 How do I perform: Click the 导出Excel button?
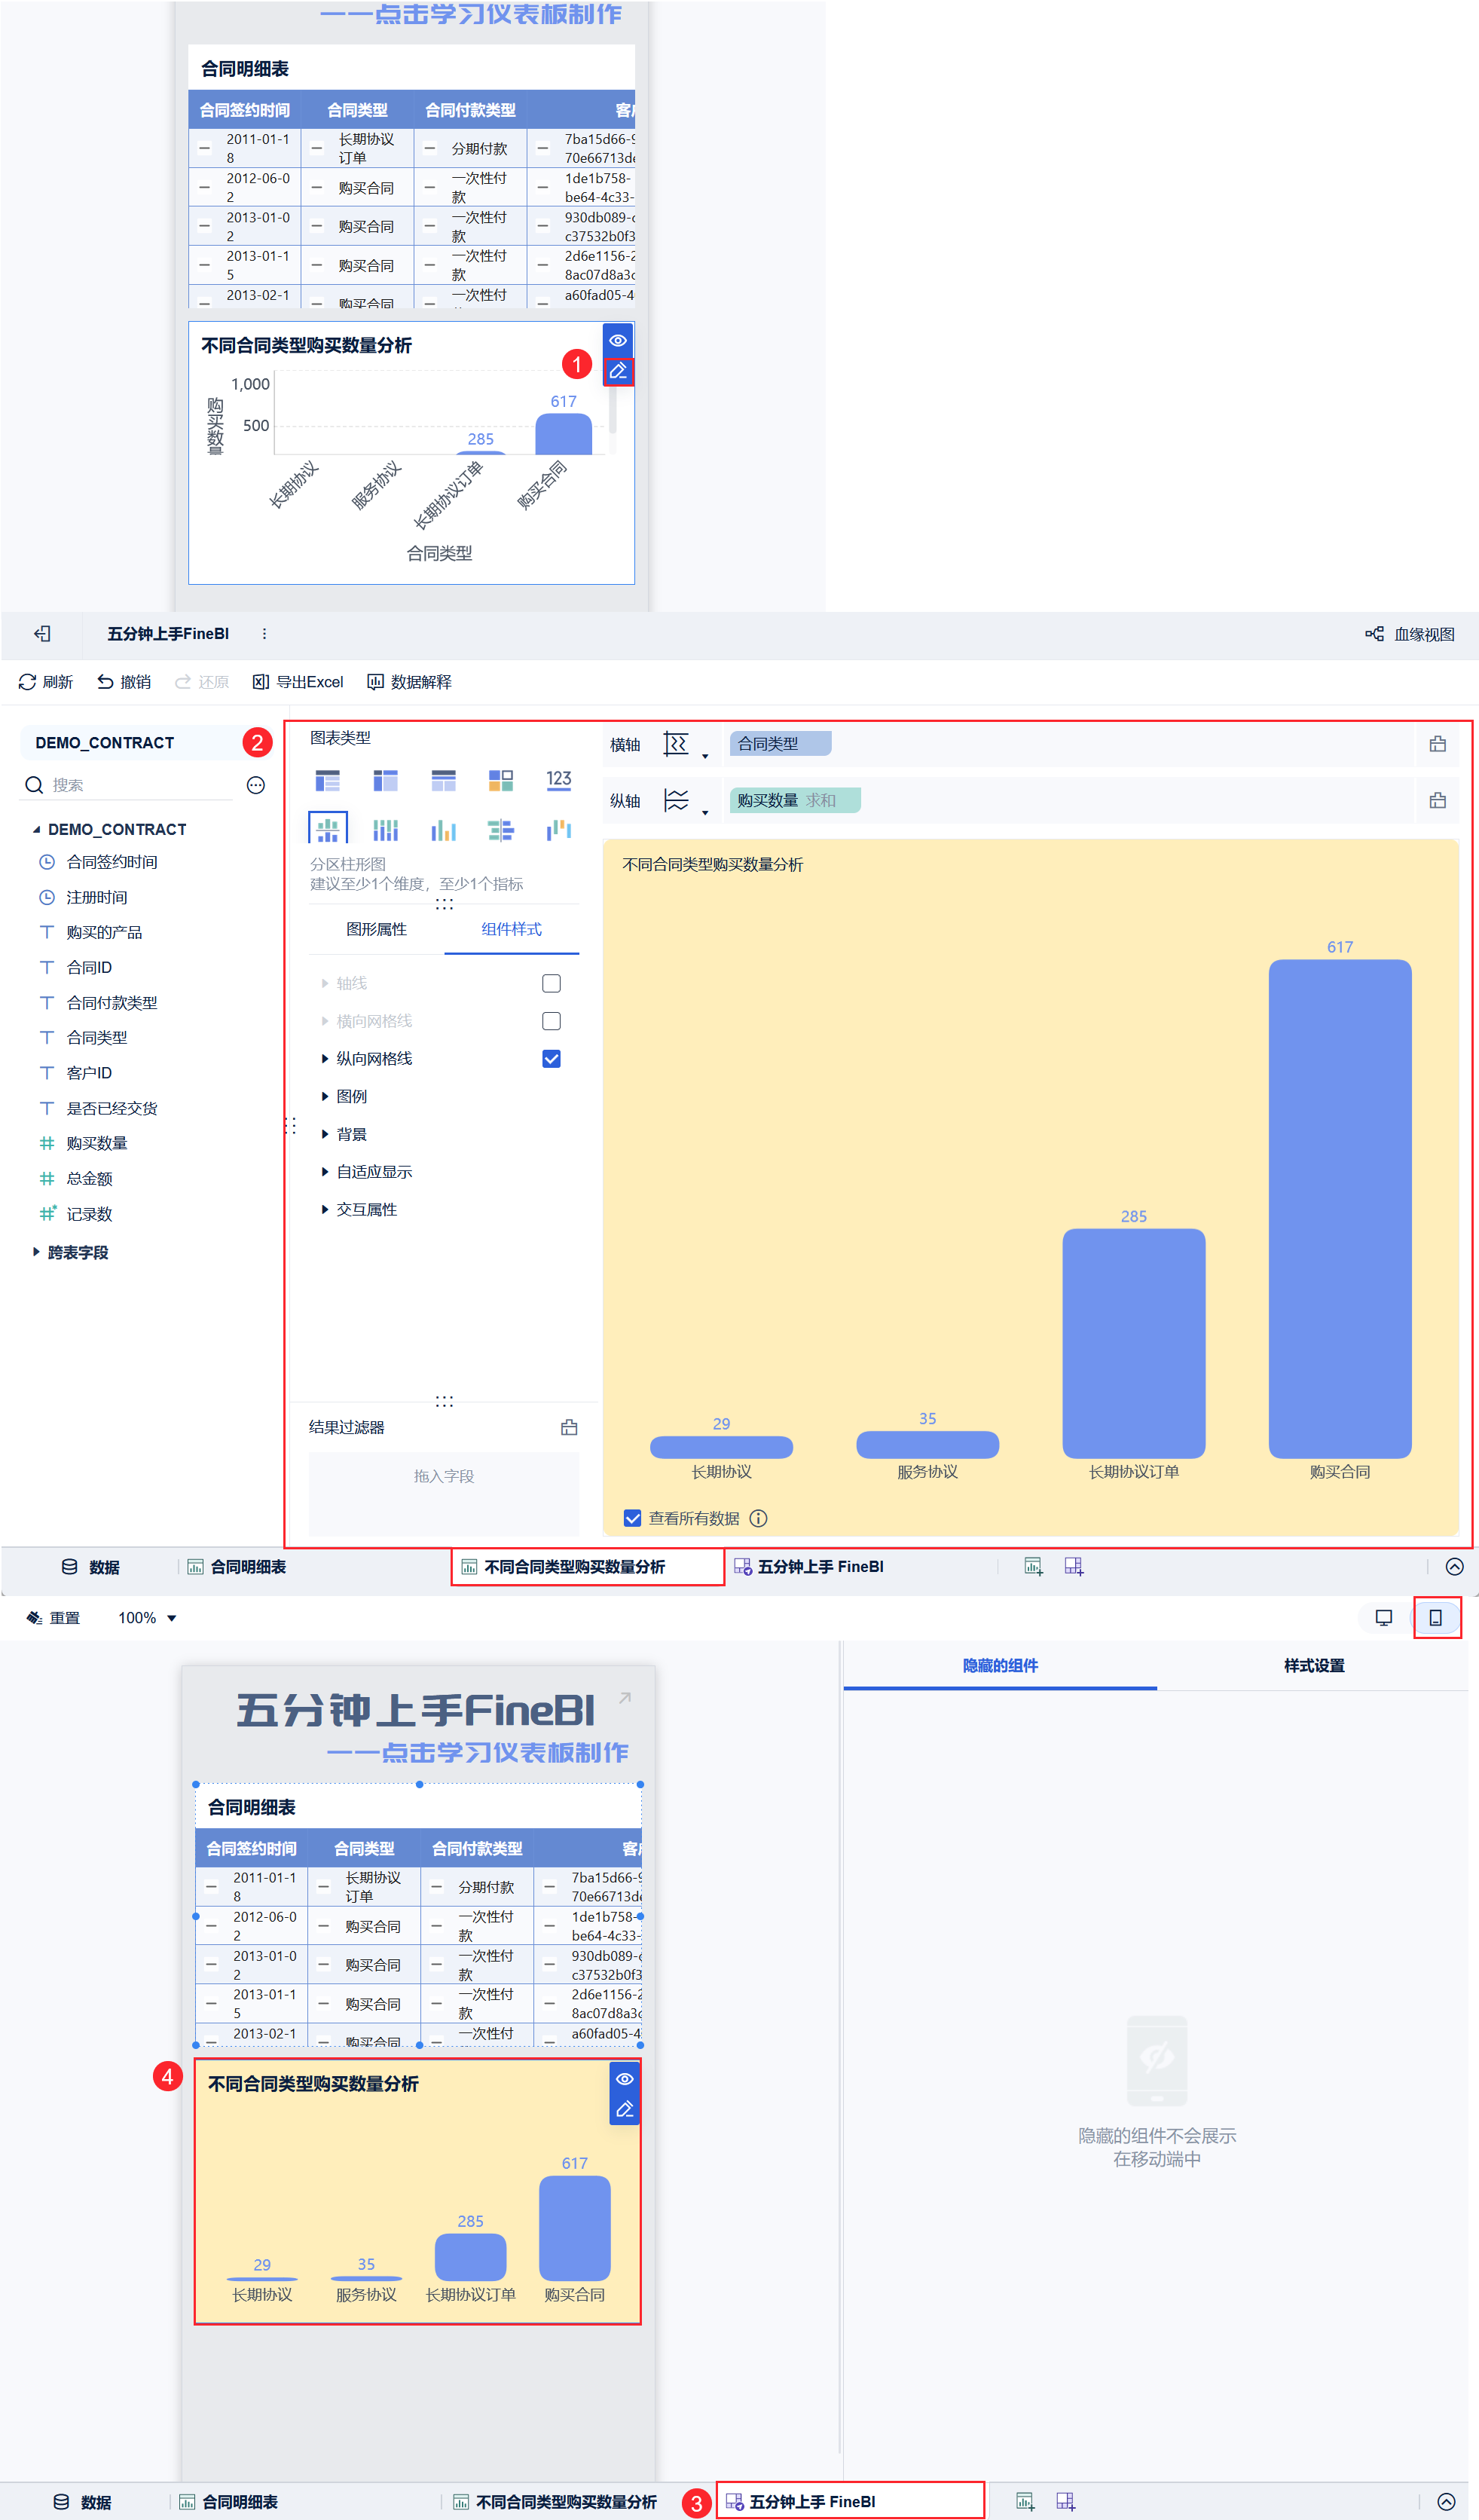pos(298,682)
